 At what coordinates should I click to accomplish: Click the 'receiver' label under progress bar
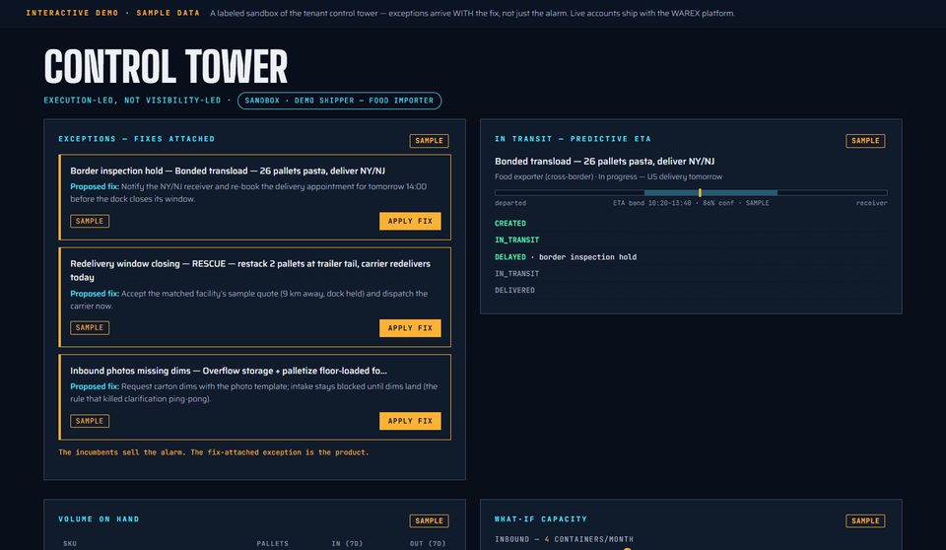point(871,203)
